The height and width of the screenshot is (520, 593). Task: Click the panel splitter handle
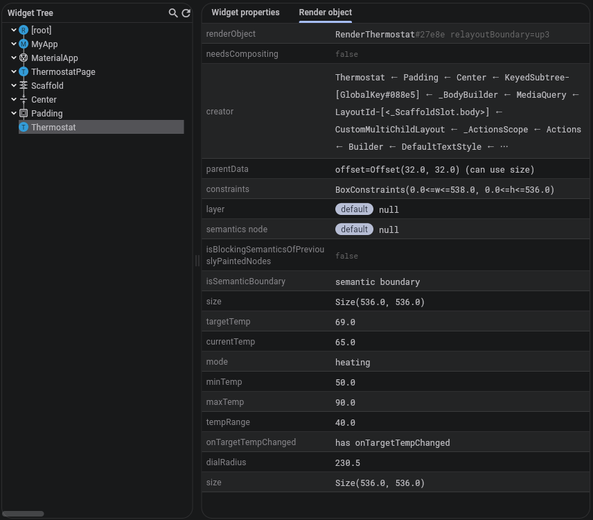click(x=197, y=261)
